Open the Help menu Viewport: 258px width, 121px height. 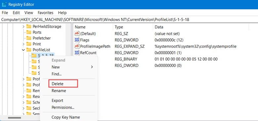click(x=62, y=13)
